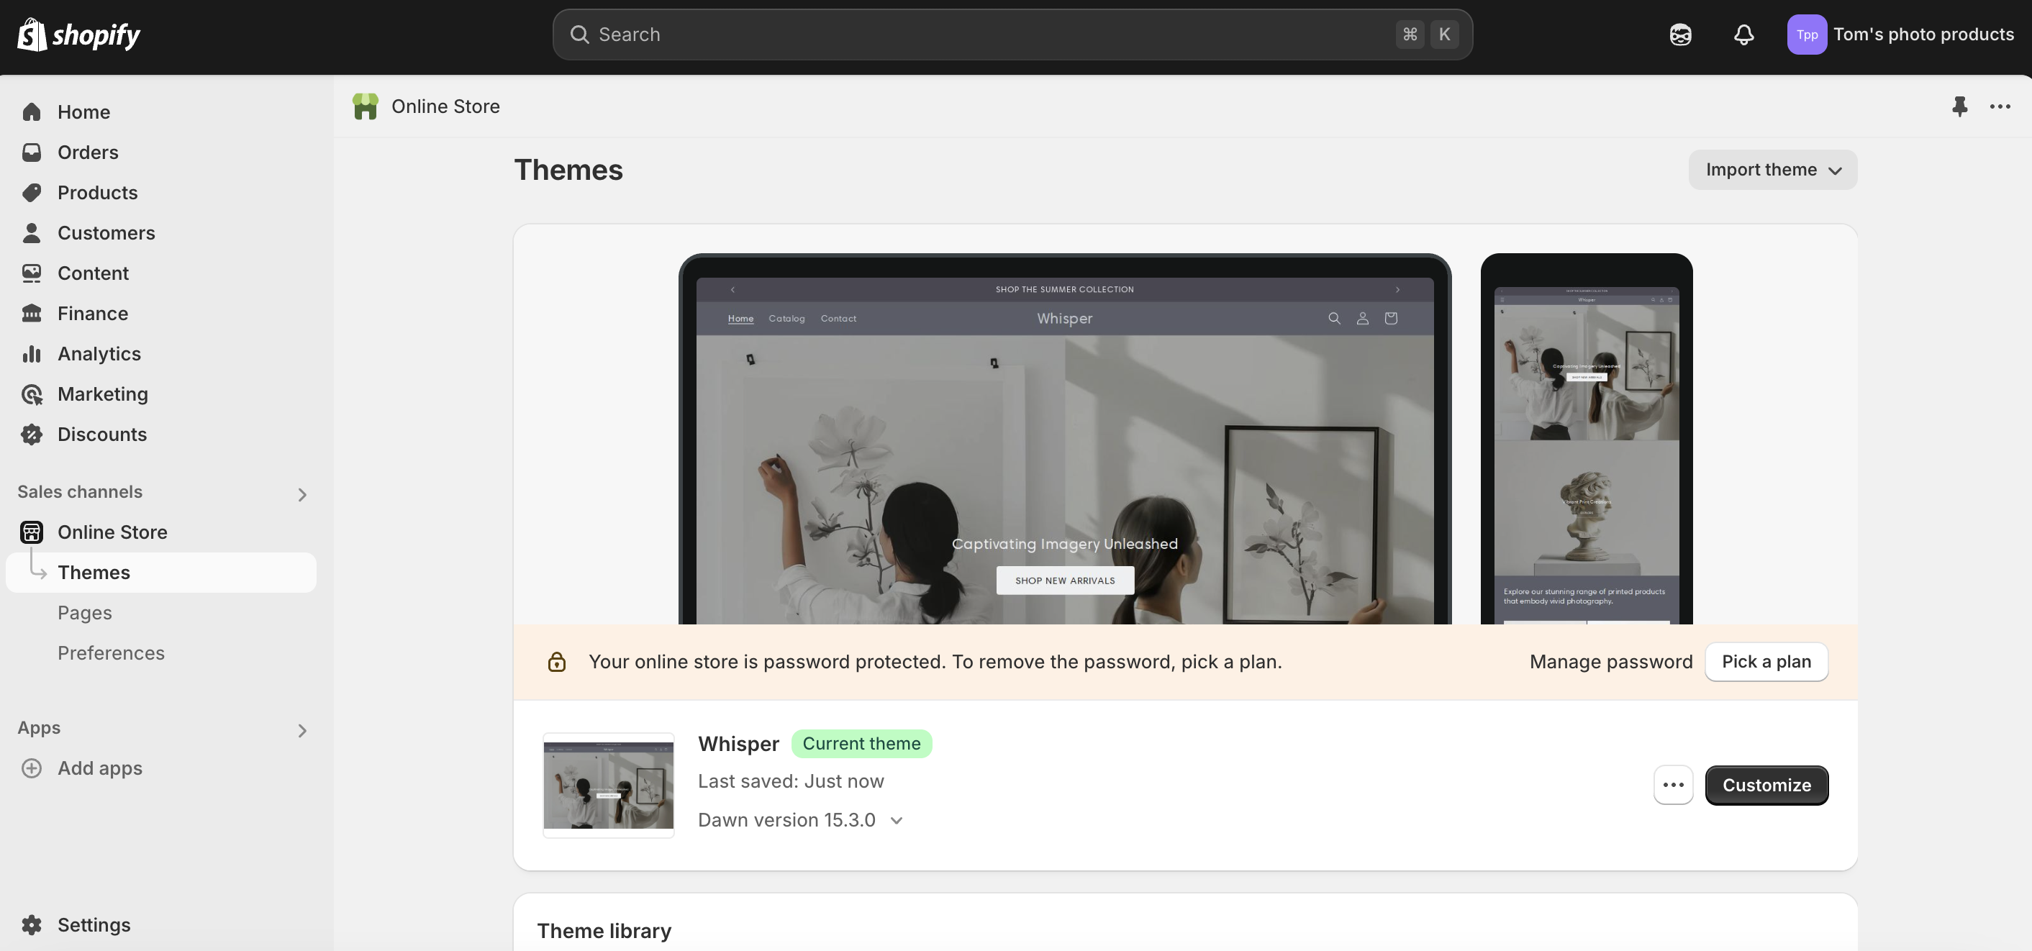Click the Theme library heading
The height and width of the screenshot is (951, 2032).
604,930
